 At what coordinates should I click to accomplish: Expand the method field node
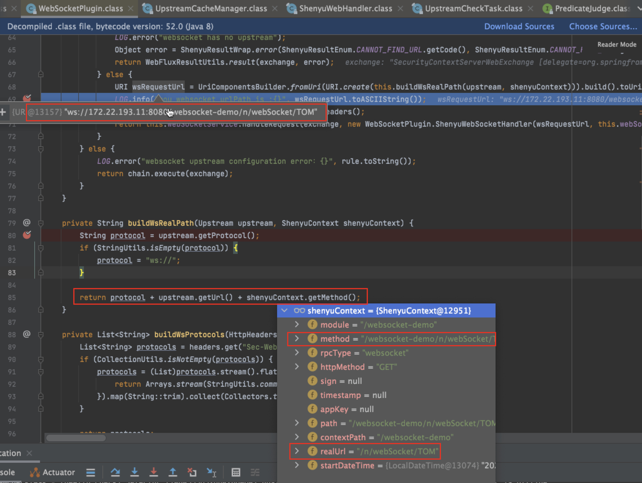(297, 339)
